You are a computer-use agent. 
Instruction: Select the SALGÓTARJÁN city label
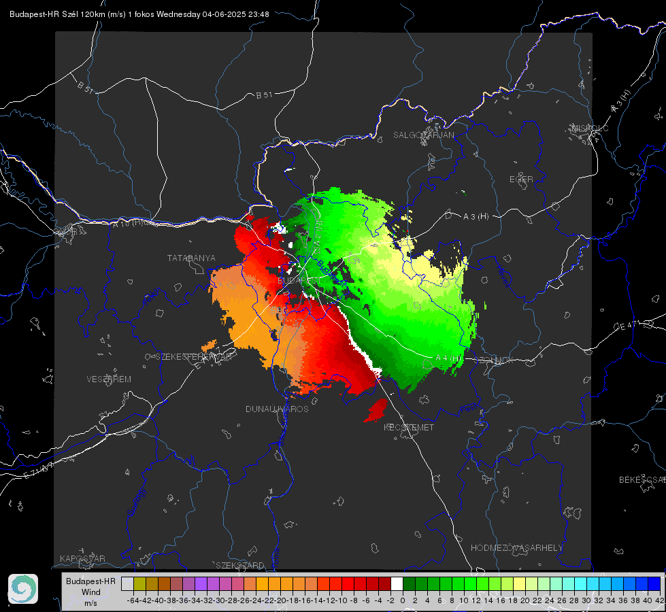tap(423, 135)
